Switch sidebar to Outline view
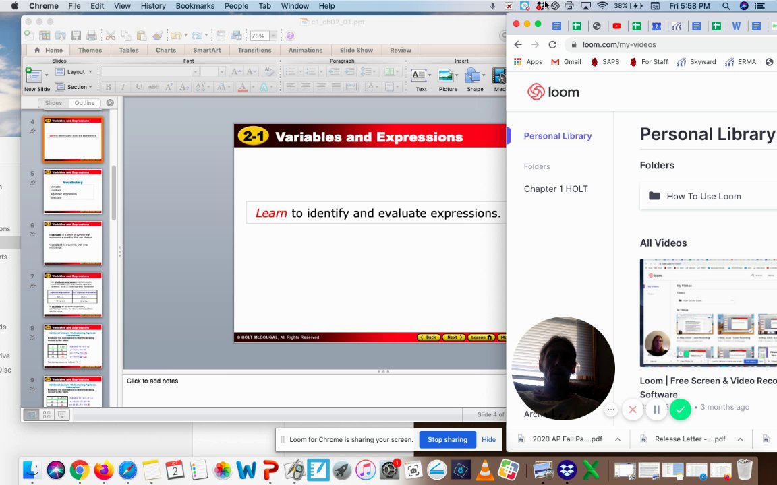This screenshot has height=485, width=777. [x=85, y=103]
